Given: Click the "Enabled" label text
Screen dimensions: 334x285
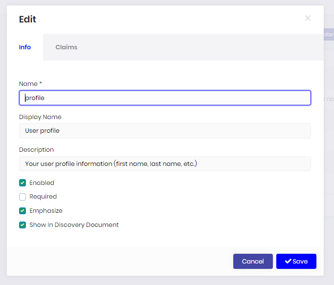Looking at the screenshot, I should click(x=42, y=183).
